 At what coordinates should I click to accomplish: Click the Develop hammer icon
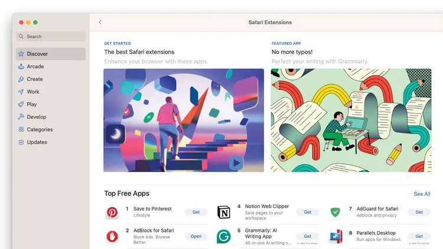[x=21, y=117]
